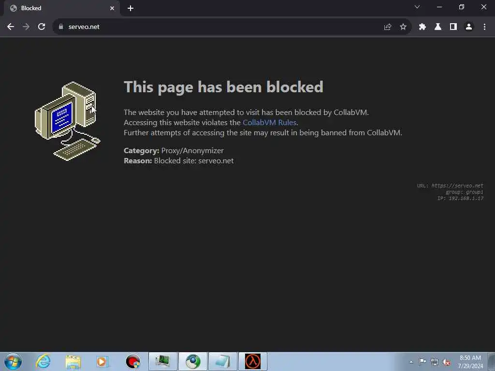Switch to the Chromium browser taskbar button

pyautogui.click(x=193, y=361)
